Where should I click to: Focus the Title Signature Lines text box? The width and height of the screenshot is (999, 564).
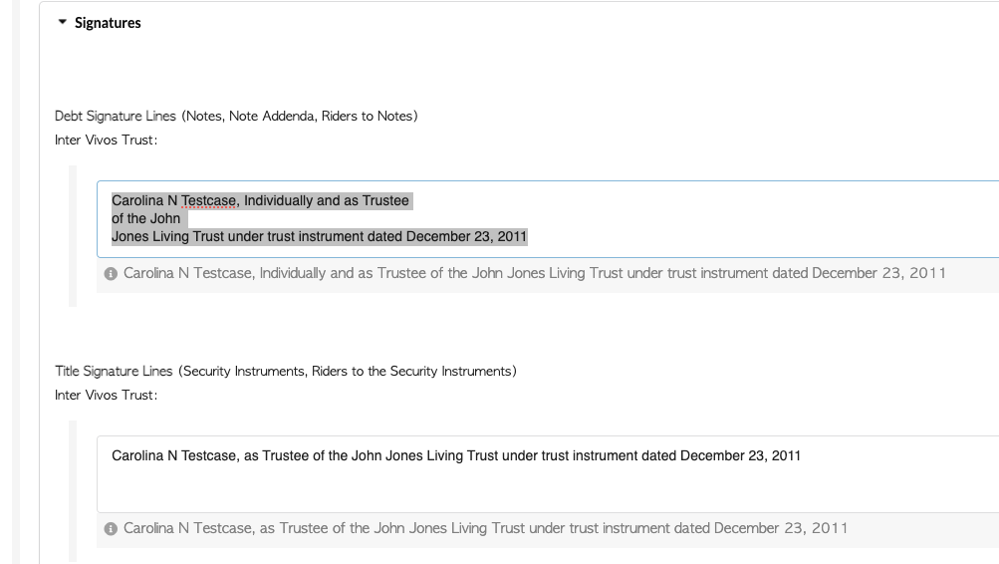(x=548, y=474)
